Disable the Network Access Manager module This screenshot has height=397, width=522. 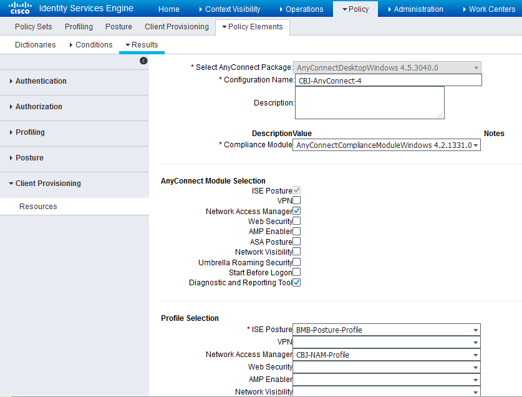click(296, 211)
